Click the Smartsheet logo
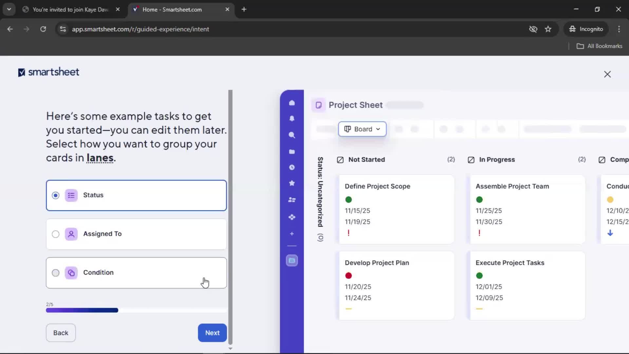The image size is (629, 354). (48, 72)
